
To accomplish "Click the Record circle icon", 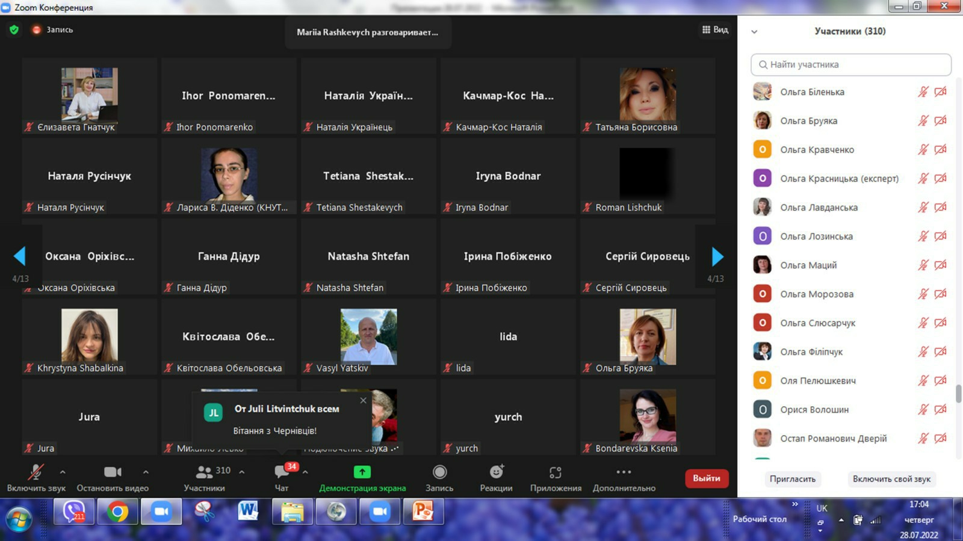I will click(x=439, y=472).
